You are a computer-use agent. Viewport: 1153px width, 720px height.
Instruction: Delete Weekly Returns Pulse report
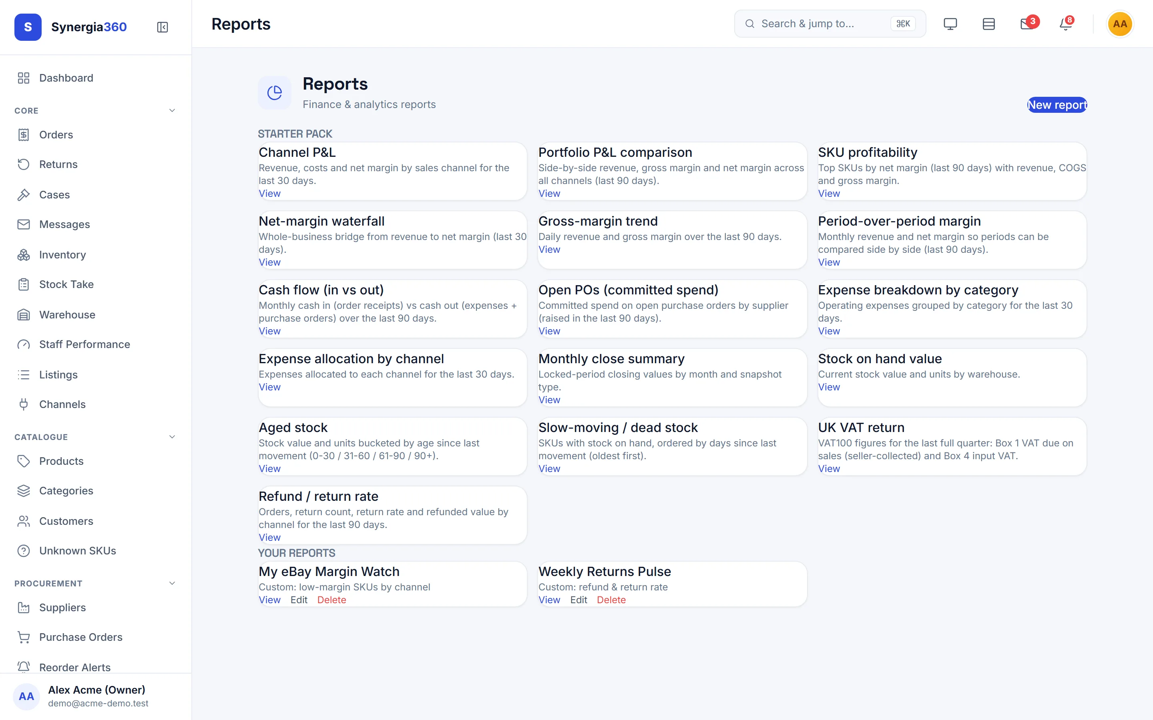[x=611, y=600]
